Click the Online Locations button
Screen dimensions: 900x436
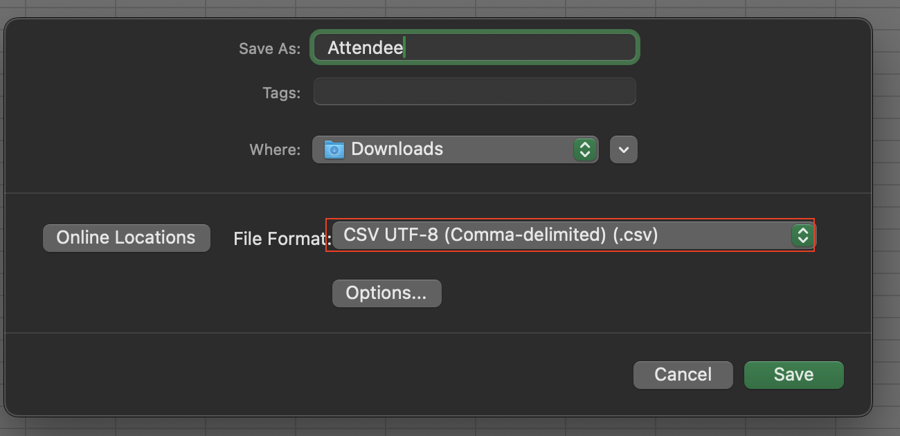pyautogui.click(x=126, y=238)
